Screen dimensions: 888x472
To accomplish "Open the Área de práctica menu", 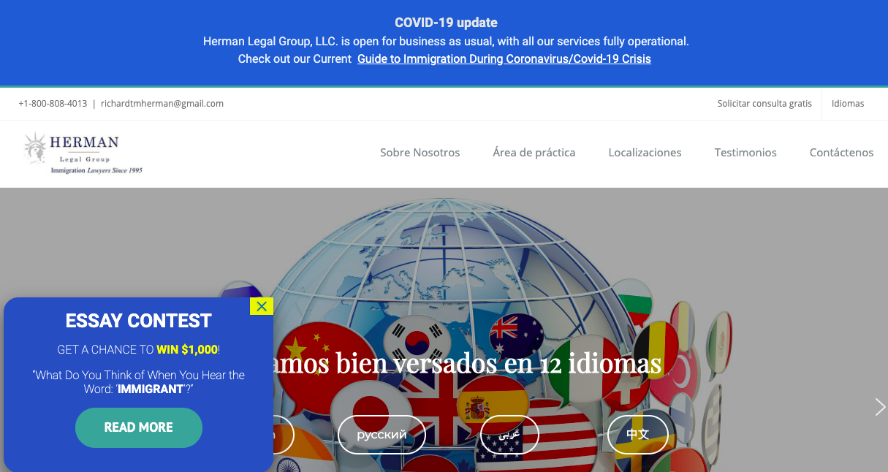I will 534,153.
